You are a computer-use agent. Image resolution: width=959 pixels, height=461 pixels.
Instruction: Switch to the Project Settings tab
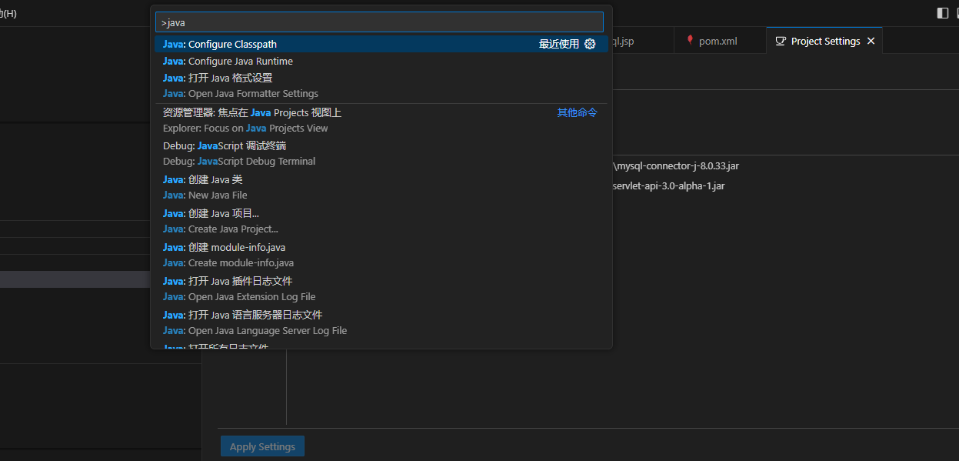824,41
